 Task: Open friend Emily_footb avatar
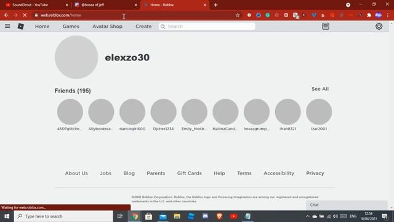point(195,112)
